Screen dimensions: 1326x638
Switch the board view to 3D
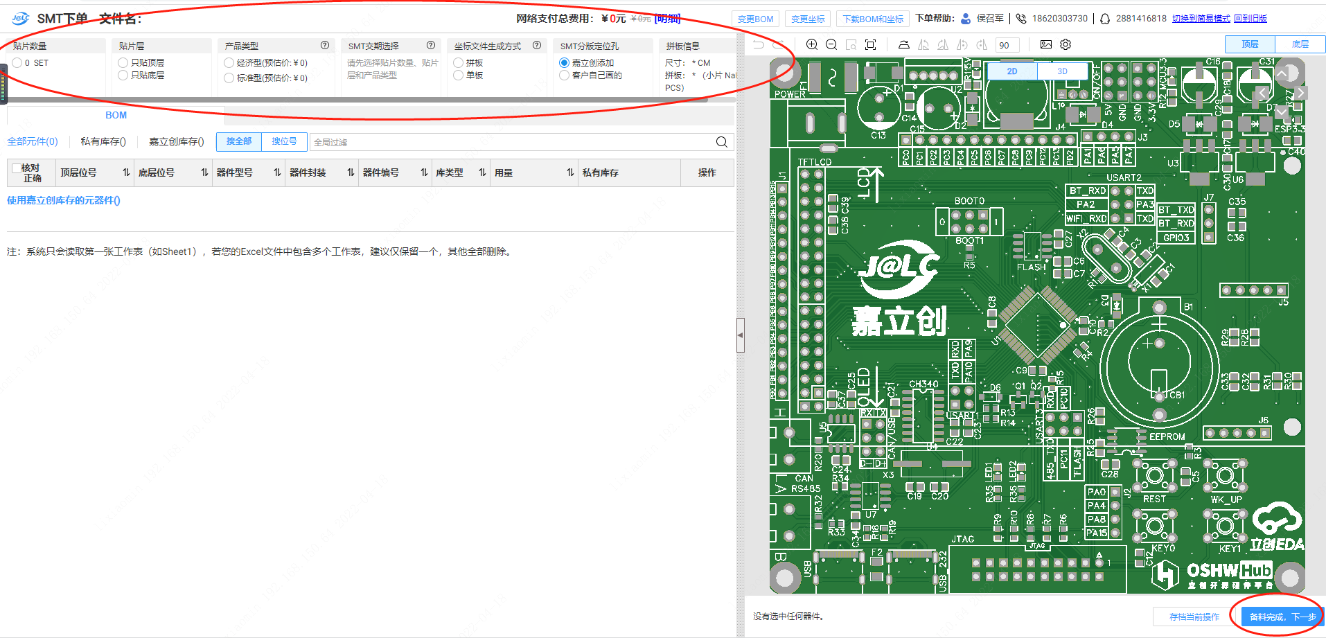(x=1062, y=71)
